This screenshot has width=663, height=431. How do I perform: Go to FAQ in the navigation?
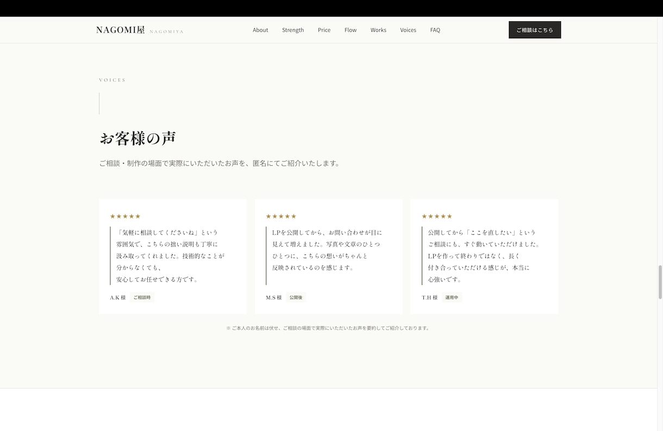tap(435, 30)
